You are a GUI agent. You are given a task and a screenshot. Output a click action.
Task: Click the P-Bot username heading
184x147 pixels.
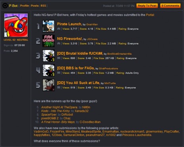pos(13,6)
